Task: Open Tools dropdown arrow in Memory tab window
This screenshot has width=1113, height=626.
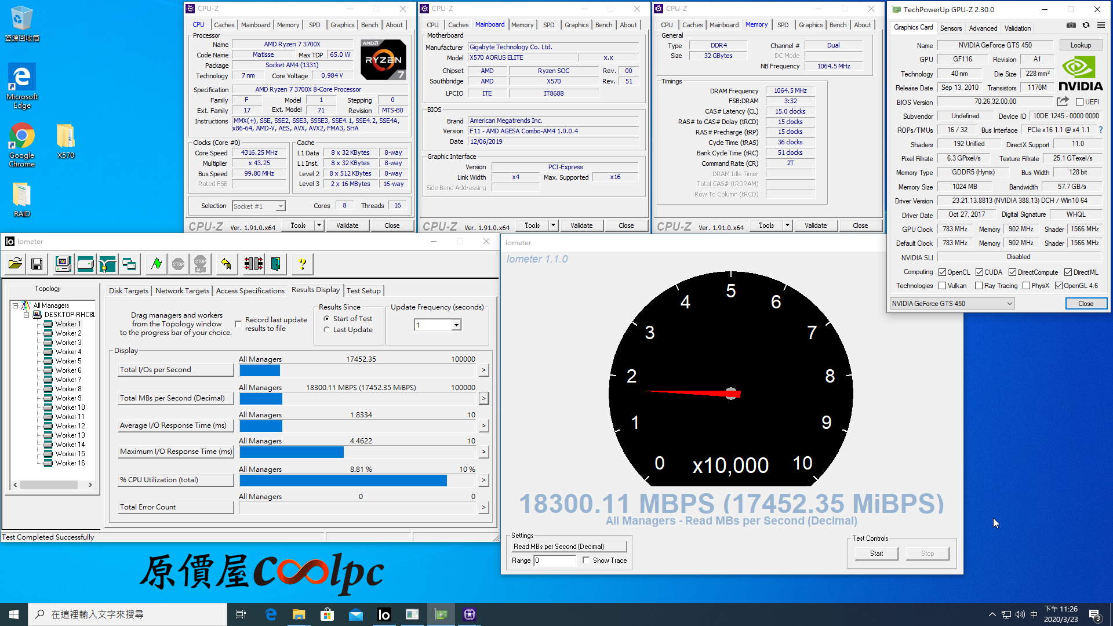Action: click(787, 225)
